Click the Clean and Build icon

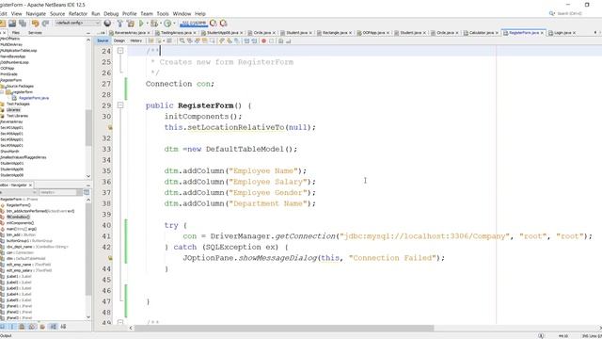pos(131,24)
